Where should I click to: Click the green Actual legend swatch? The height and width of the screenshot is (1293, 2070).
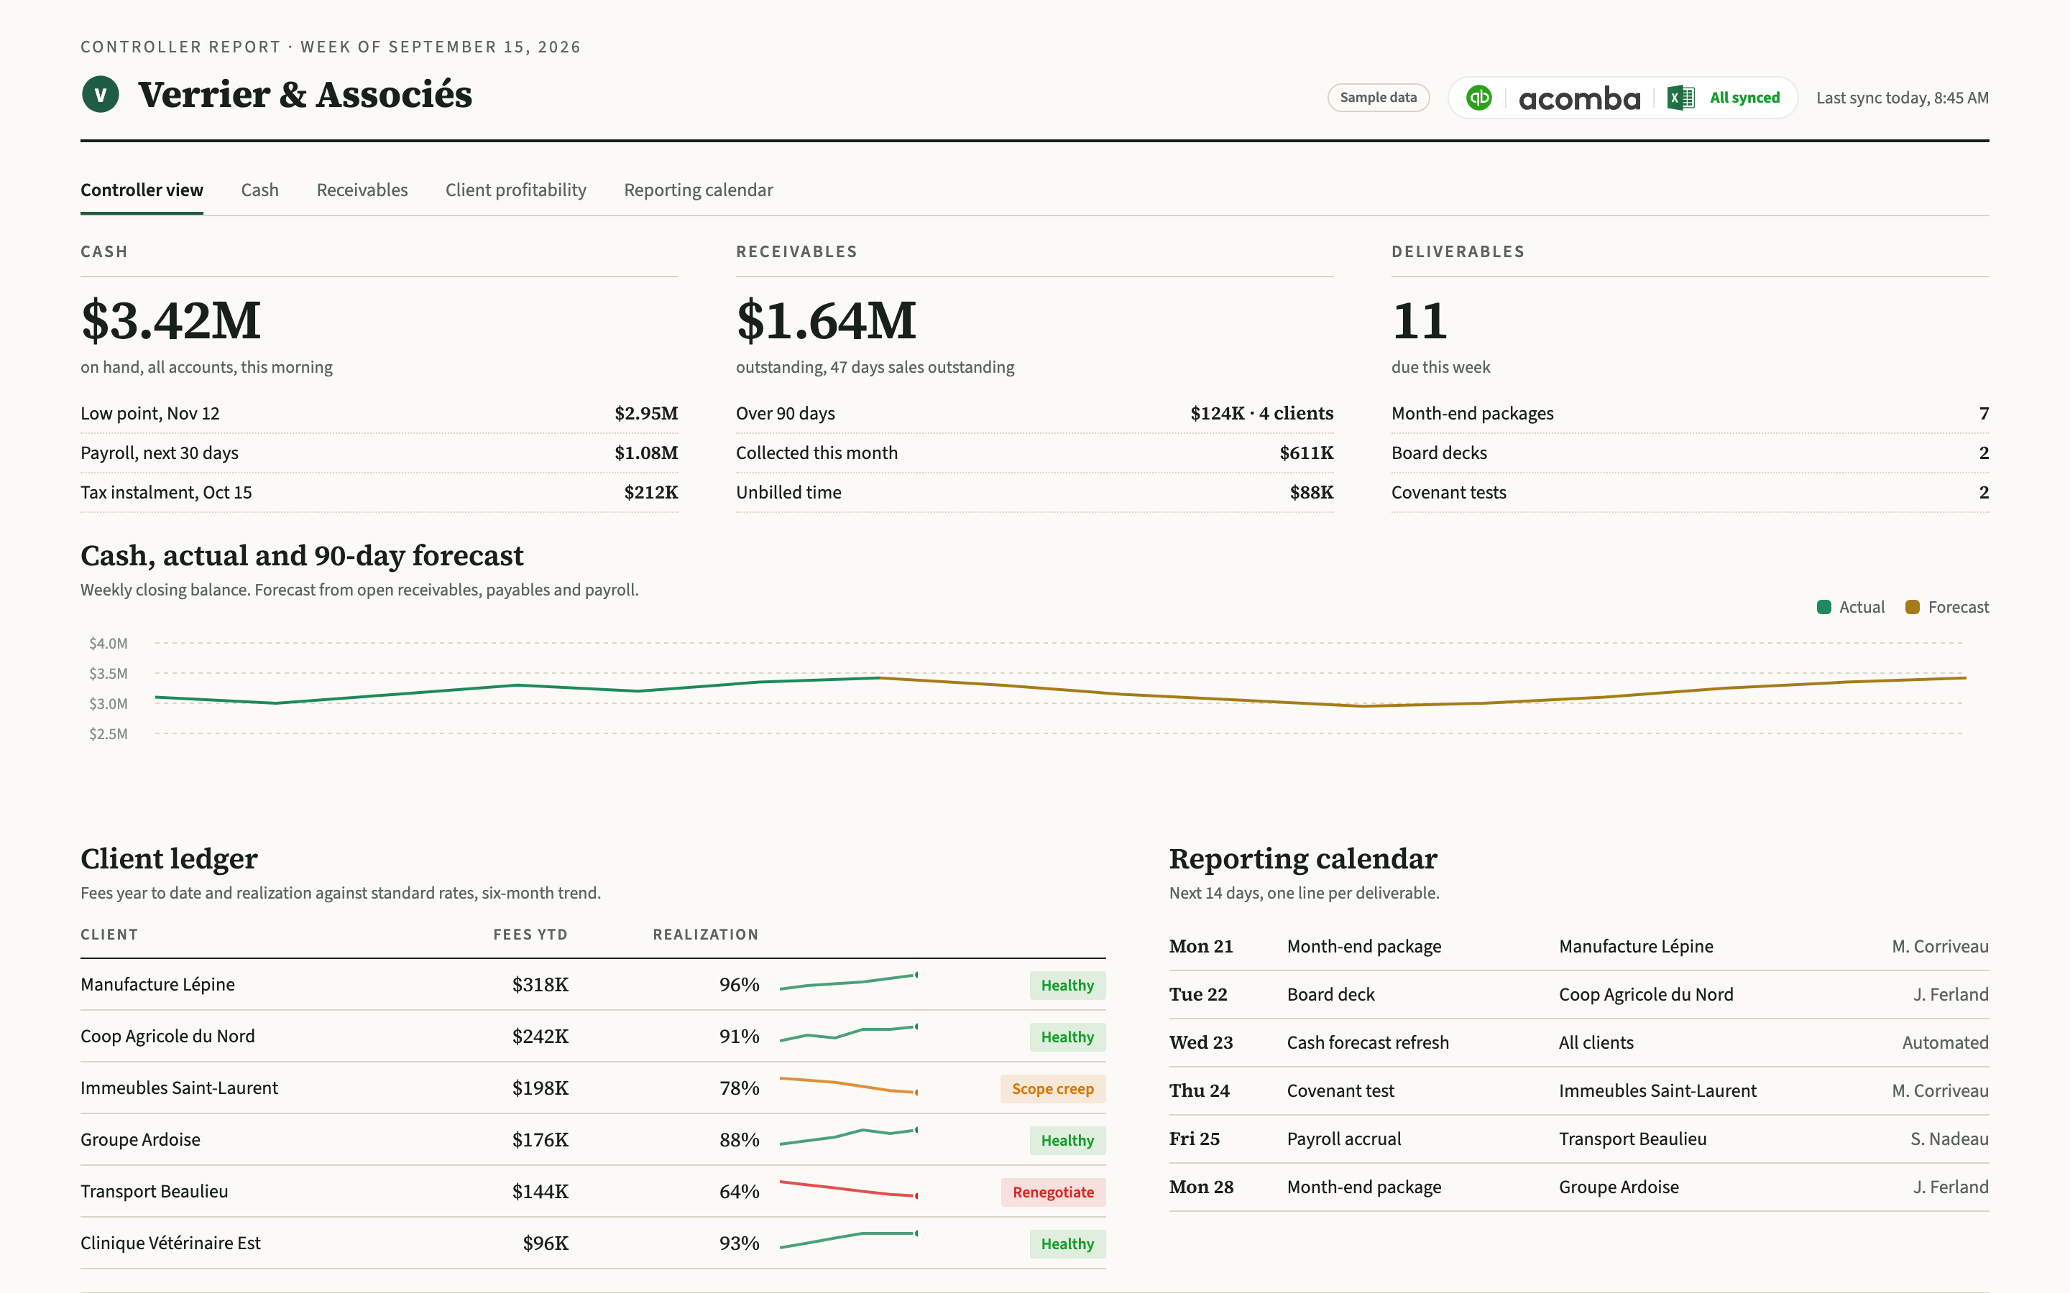[1823, 607]
